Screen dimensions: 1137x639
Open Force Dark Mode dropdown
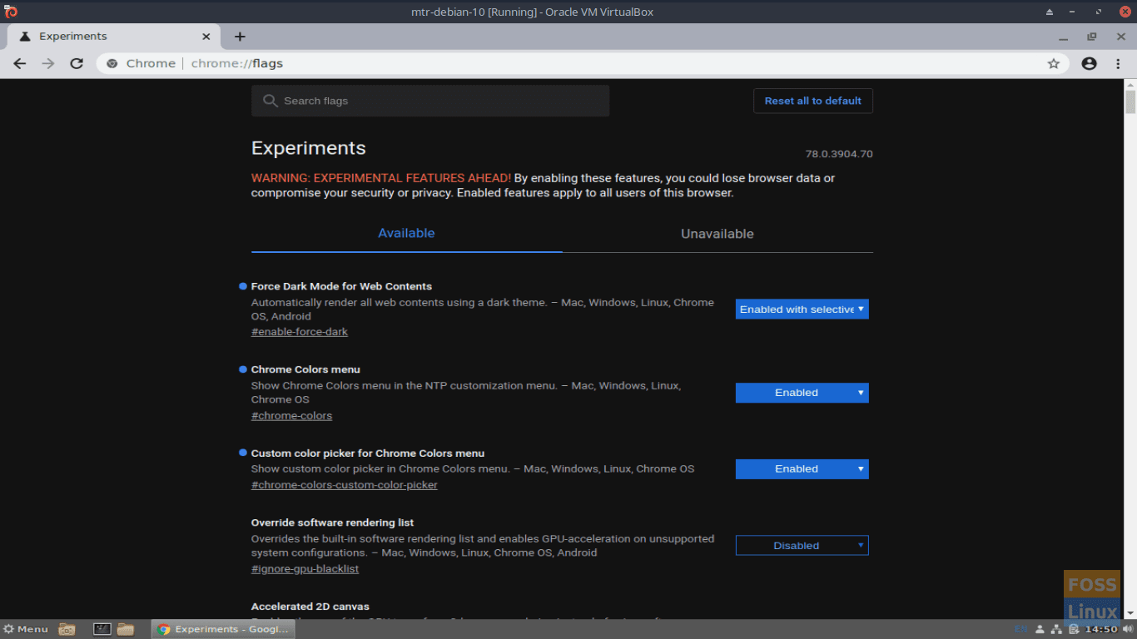802,310
